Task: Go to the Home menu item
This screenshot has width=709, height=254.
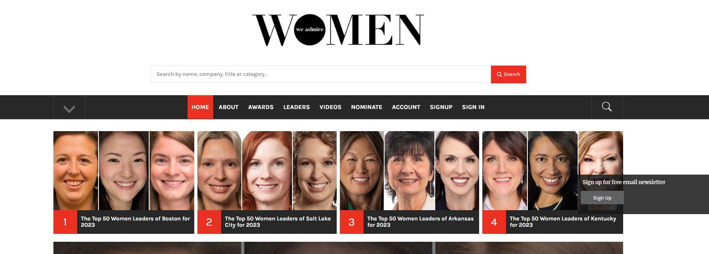Action: [200, 107]
